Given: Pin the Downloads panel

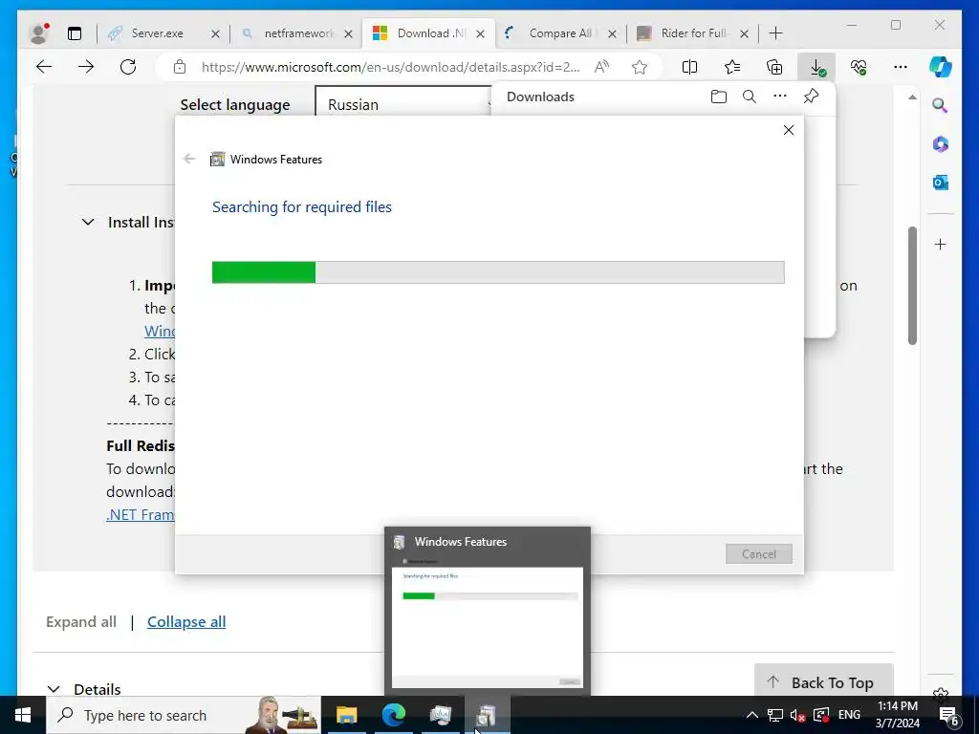Looking at the screenshot, I should 811,97.
